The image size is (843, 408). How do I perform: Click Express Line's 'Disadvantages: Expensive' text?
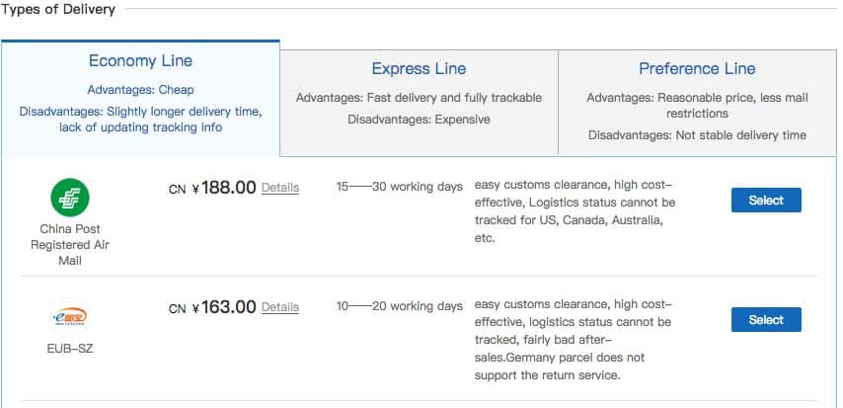click(419, 120)
